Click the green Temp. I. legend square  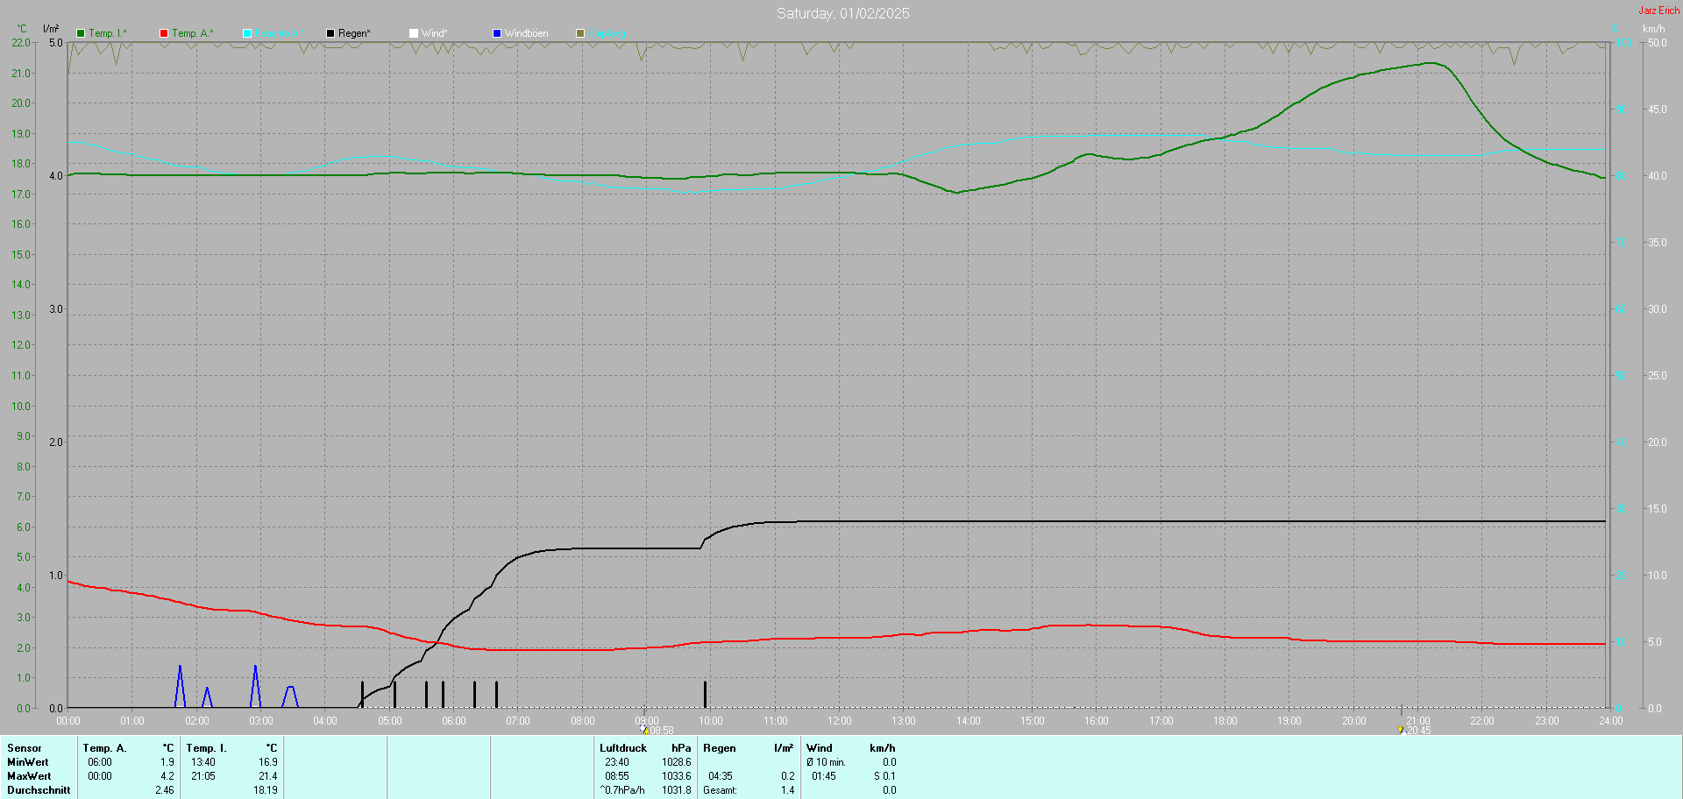coord(81,33)
